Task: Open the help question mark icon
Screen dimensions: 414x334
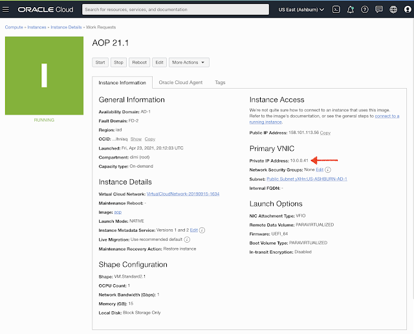Action: [x=365, y=10]
